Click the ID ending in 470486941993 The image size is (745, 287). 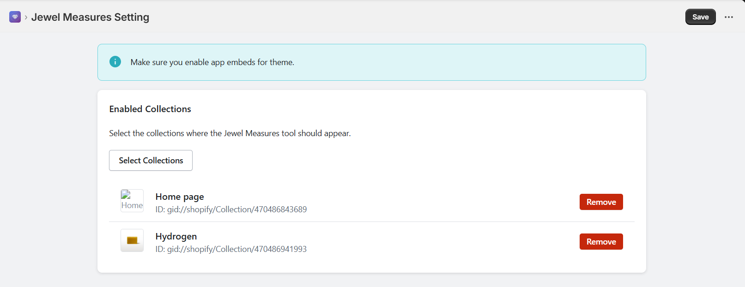coord(231,249)
